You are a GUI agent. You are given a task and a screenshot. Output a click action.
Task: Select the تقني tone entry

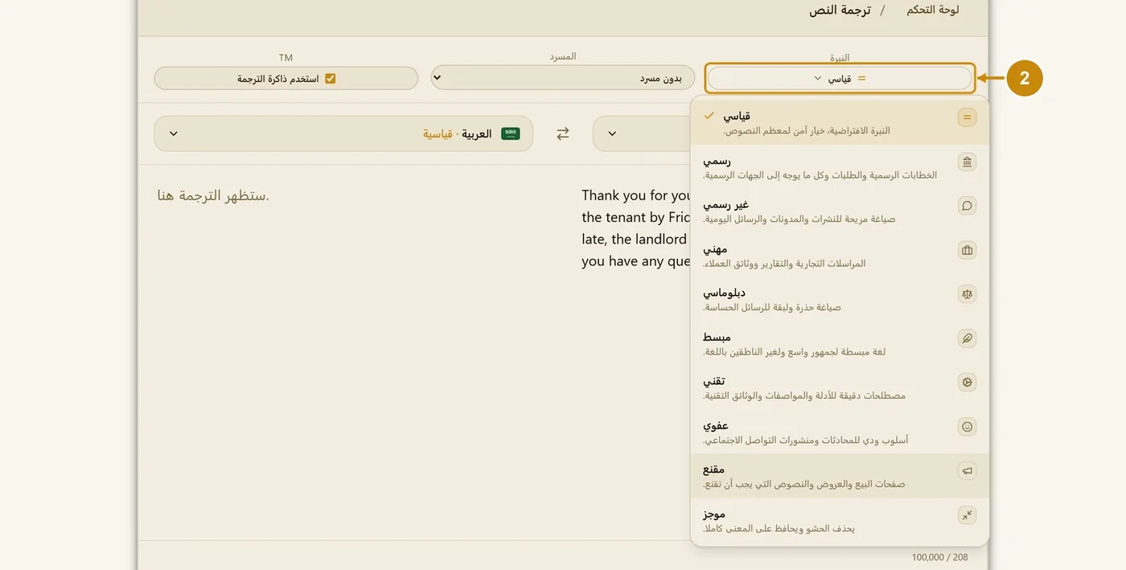point(840,388)
